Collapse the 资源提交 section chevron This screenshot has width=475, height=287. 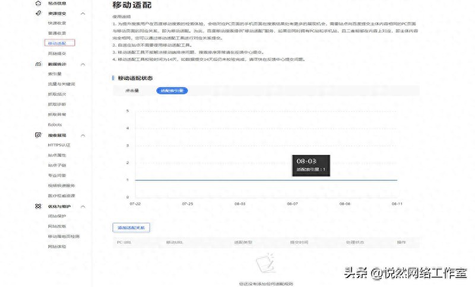83,14
